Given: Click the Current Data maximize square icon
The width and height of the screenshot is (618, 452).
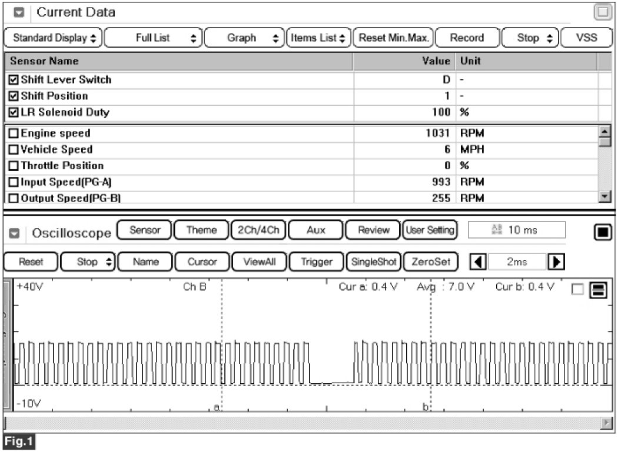Looking at the screenshot, I should [602, 12].
